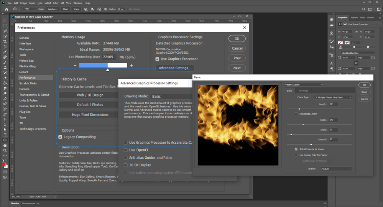Select the Horizontal Type tool

point(5,135)
